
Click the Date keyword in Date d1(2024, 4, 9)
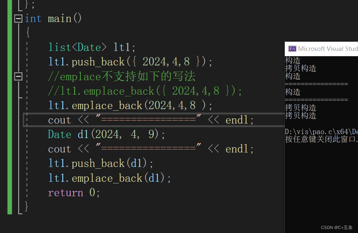pos(59,134)
